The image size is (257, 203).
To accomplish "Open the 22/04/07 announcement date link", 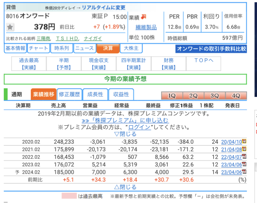I will pos(232,157).
